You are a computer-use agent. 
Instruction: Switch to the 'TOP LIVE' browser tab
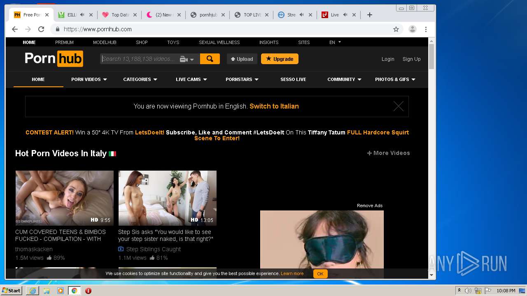(251, 15)
